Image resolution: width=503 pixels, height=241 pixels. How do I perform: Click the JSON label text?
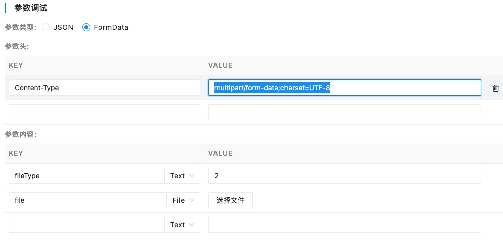point(63,27)
